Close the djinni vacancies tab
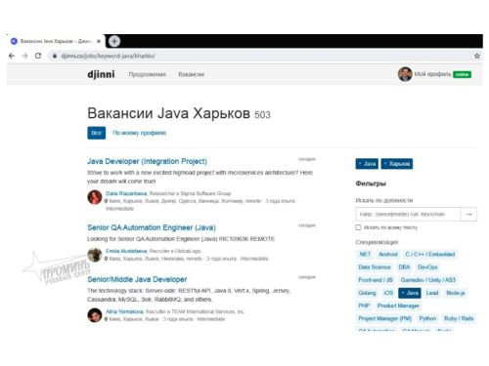Screen dimensions: 489x366 coord(99,41)
